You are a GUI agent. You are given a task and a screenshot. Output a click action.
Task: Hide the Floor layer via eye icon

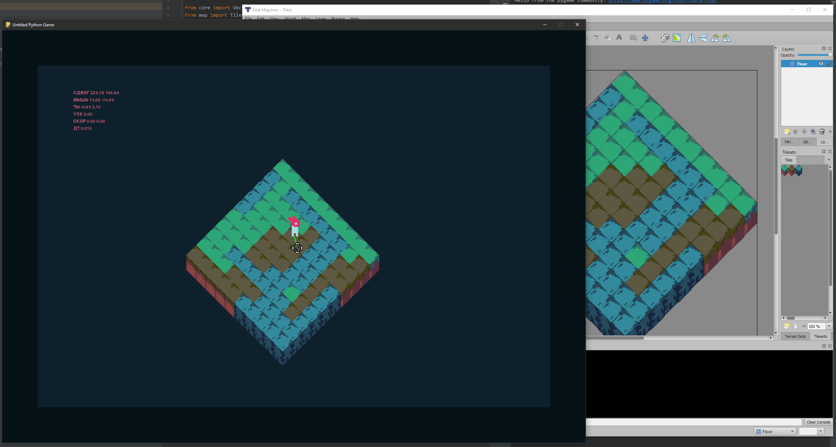821,64
